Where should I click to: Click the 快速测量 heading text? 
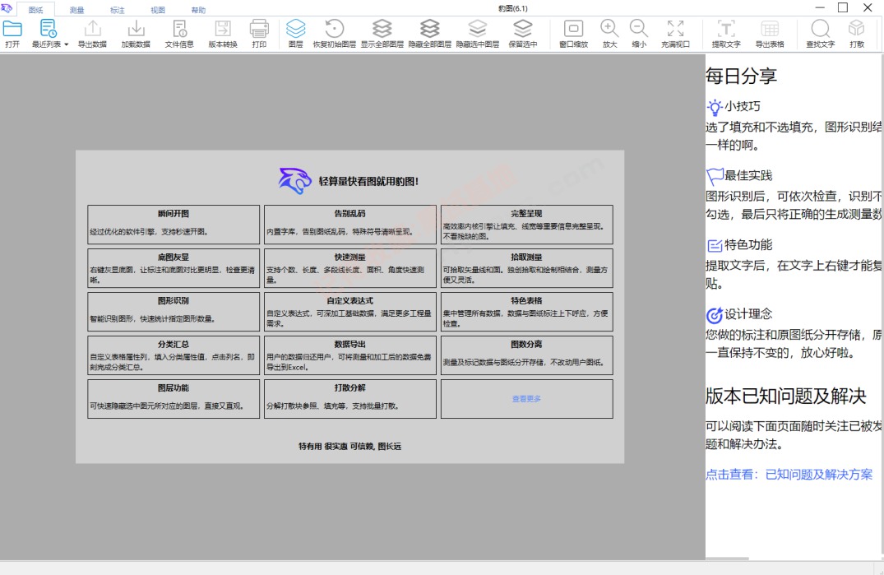350,257
